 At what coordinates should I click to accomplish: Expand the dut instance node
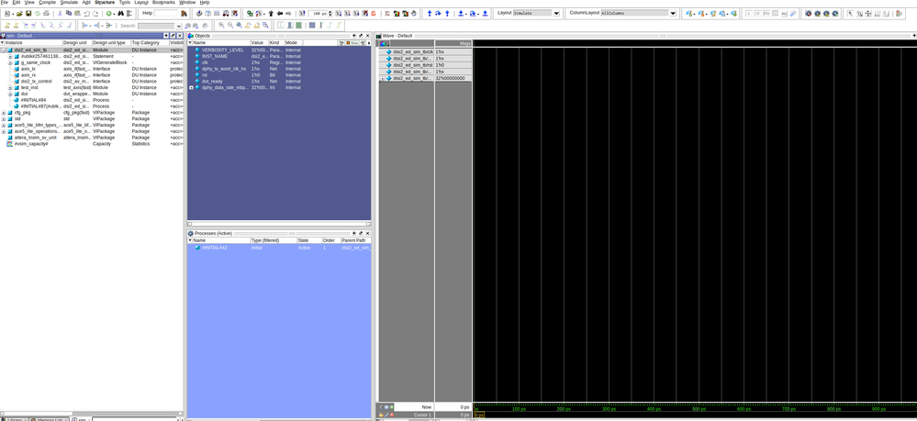(x=10, y=94)
